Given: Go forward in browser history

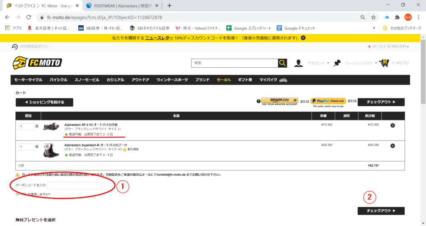Looking at the screenshot, I should coord(18,17).
